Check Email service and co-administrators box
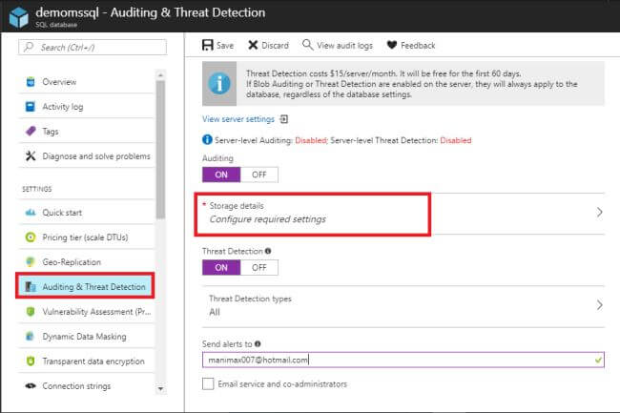This screenshot has width=620, height=413. (x=208, y=383)
